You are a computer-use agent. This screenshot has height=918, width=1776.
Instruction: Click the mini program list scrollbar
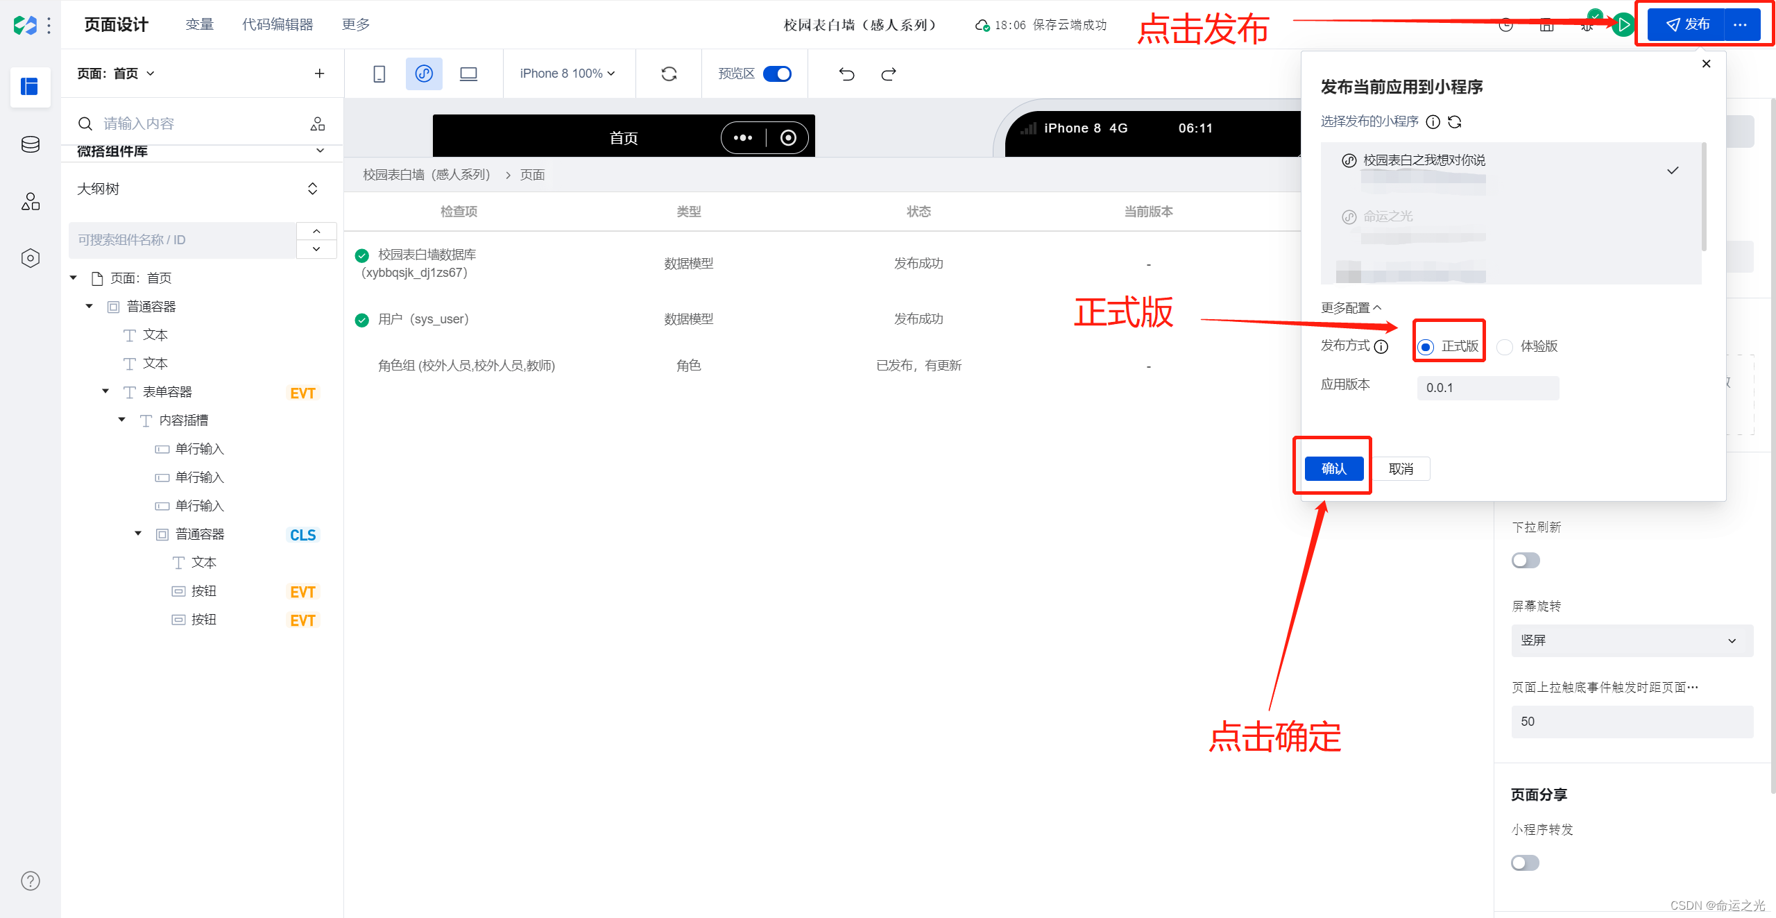coord(1704,198)
